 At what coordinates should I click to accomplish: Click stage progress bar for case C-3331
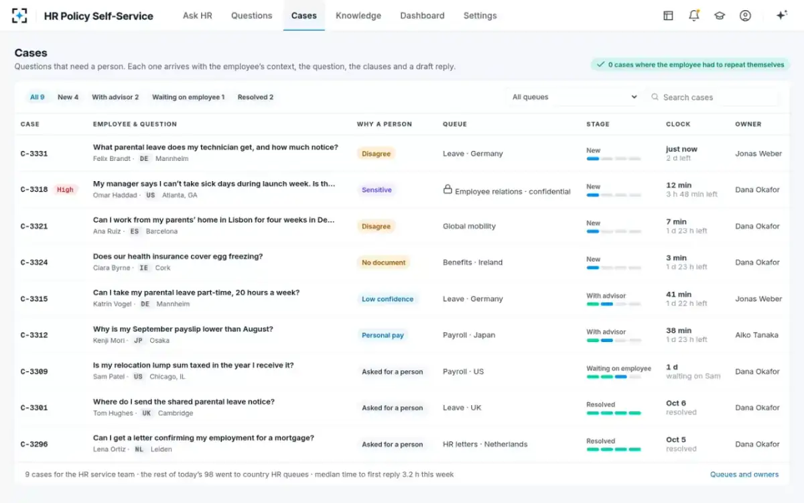tap(614, 159)
